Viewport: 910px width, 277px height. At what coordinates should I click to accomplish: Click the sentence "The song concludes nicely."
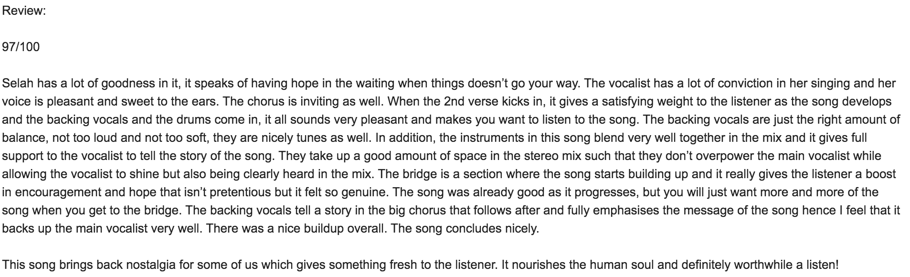coord(465,229)
